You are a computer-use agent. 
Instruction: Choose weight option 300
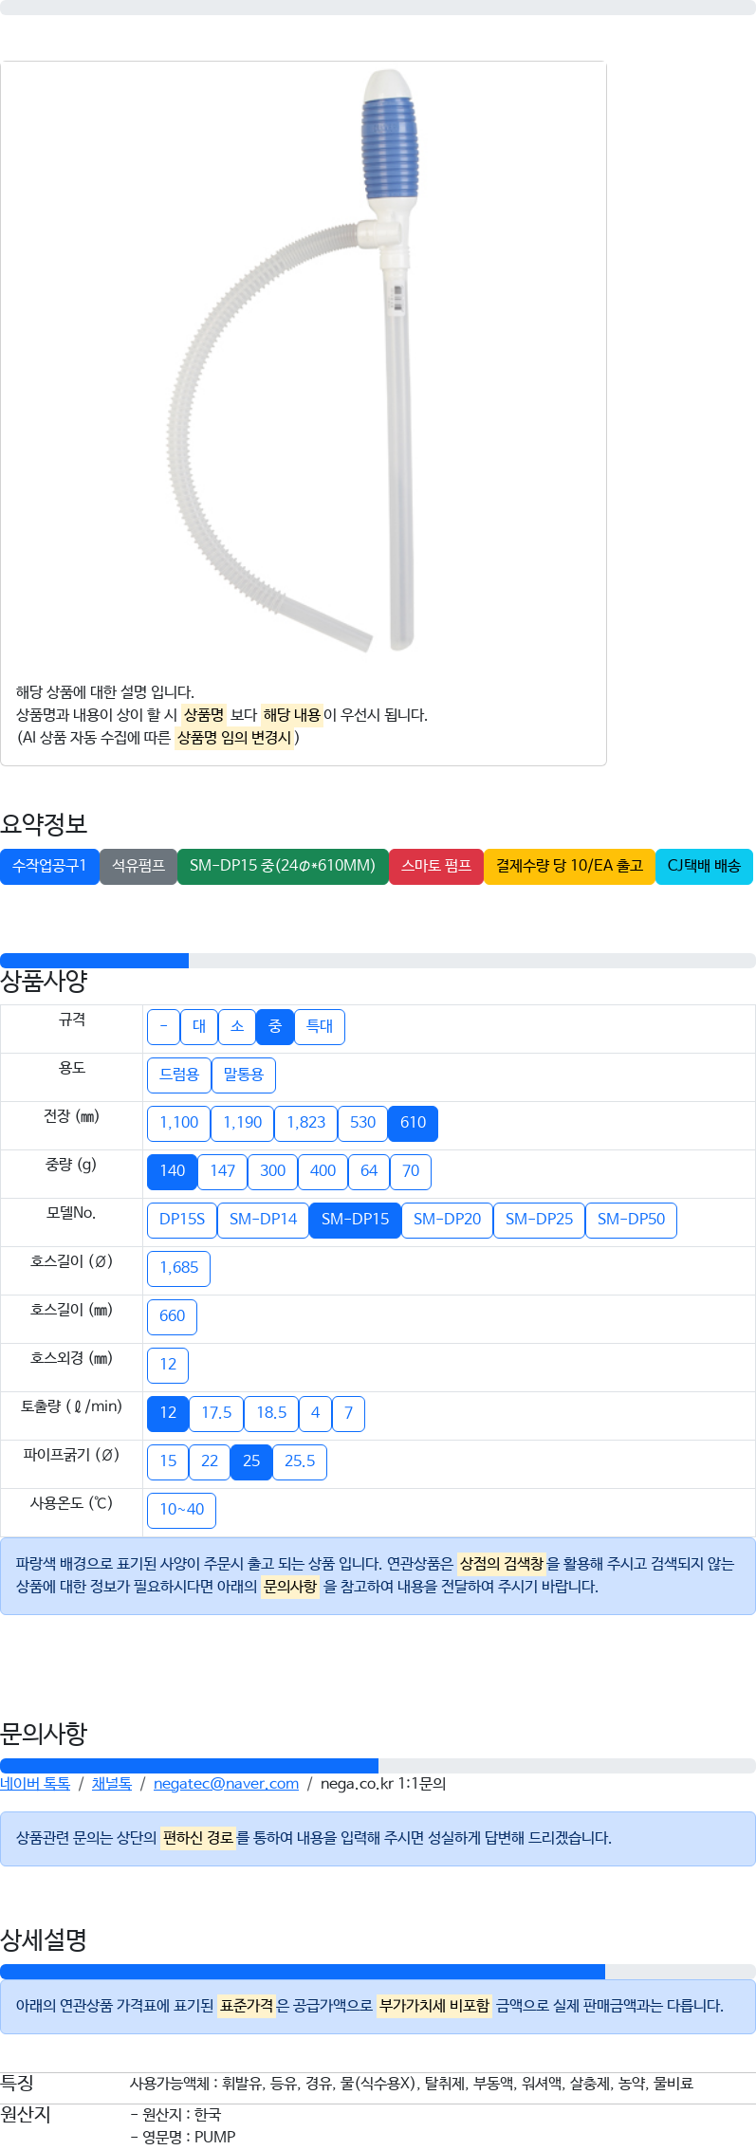coord(273,1171)
